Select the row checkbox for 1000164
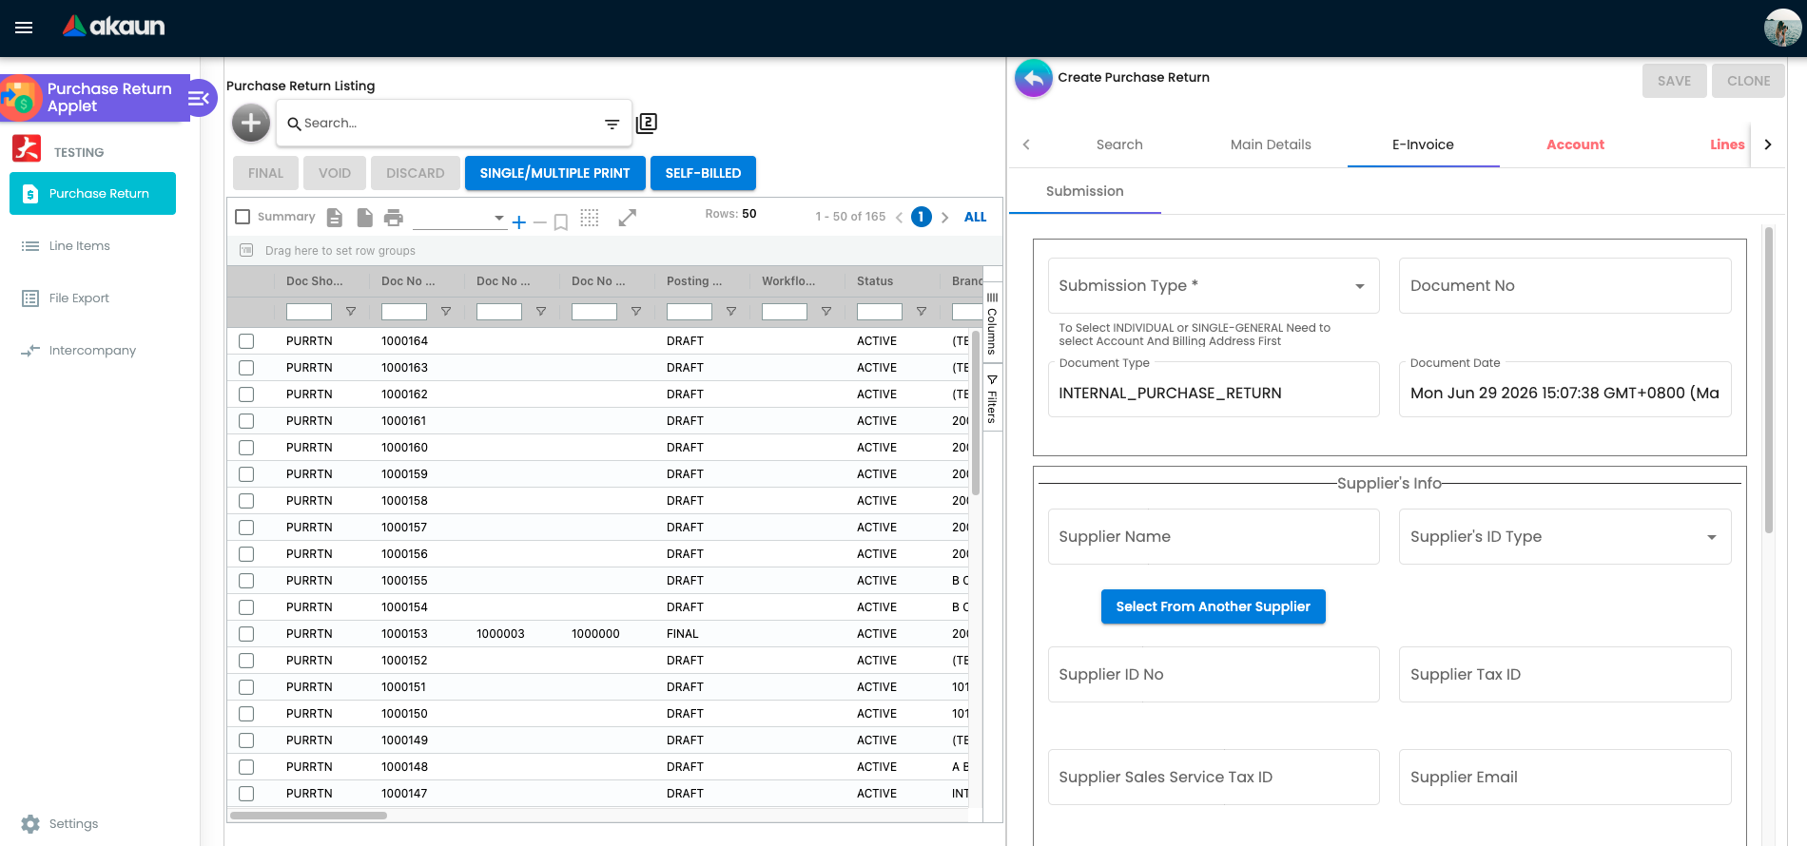Screen dimensions: 1807x846 pyautogui.click(x=246, y=341)
